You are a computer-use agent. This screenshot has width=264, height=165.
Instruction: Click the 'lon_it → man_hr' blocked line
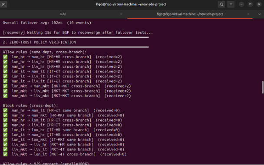[x=62, y=135]
